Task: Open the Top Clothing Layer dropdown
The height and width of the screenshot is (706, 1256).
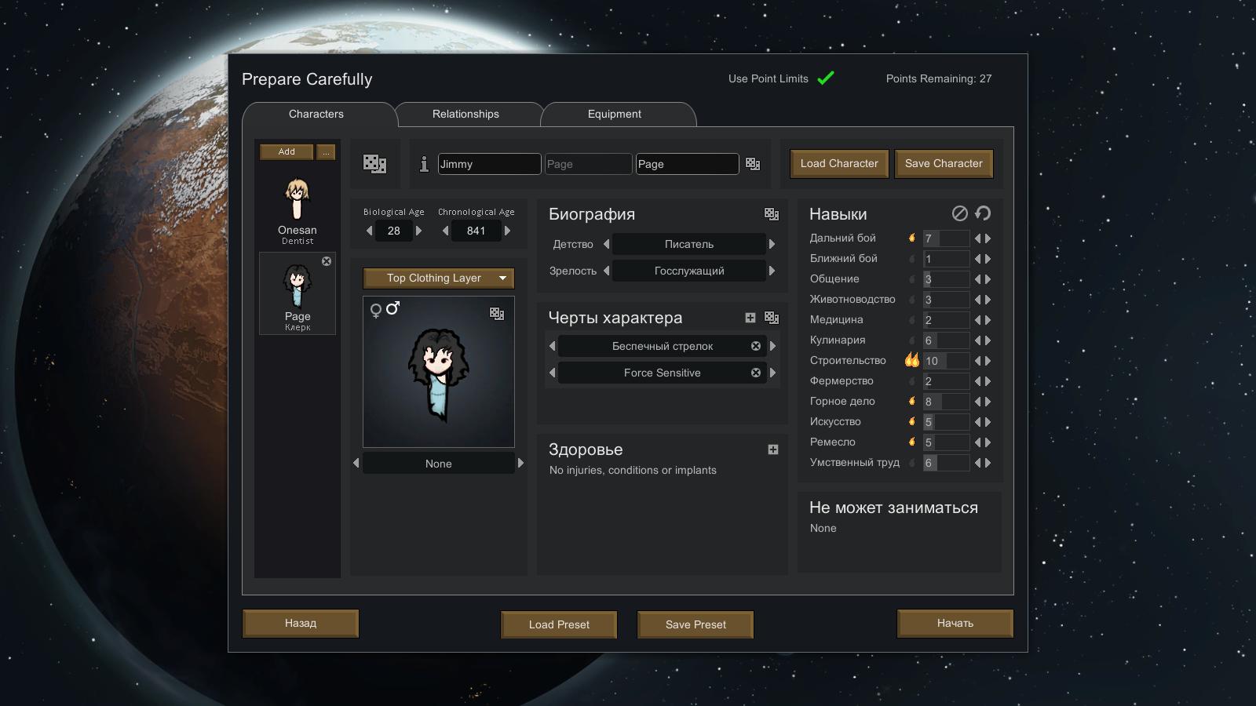Action: click(x=439, y=278)
